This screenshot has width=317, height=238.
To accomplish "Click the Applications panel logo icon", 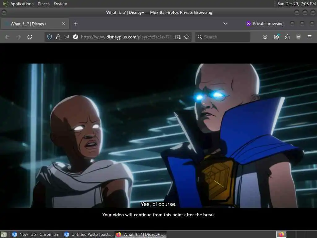I will click(6, 4).
